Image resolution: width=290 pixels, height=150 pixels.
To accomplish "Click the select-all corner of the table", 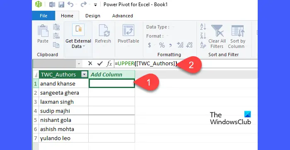I will coord(36,74).
